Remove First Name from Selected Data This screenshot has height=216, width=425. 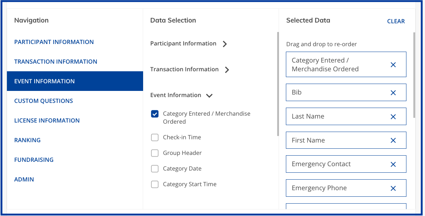393,140
